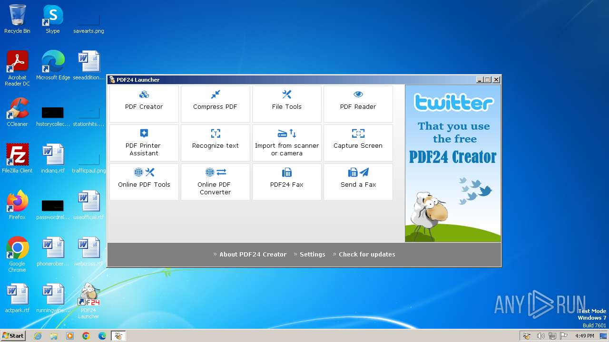This screenshot has height=342, width=609.
Task: Select Acrobat Reader DC desktop icon
Action: coord(17,68)
